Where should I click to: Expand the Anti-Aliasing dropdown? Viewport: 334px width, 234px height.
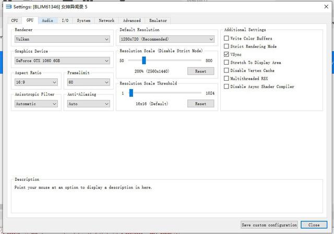click(89, 104)
